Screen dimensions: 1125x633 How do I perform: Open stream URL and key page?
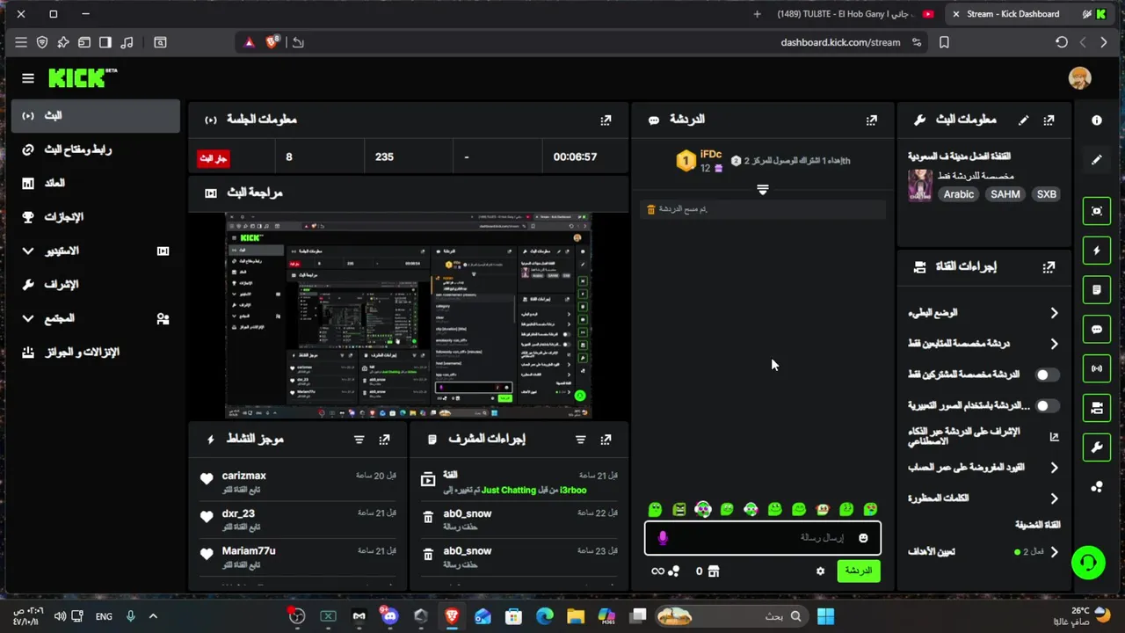[x=95, y=149]
